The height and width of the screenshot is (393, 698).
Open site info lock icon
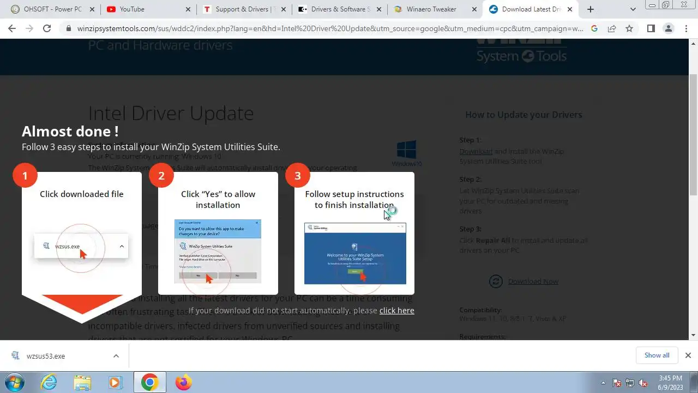click(x=68, y=29)
